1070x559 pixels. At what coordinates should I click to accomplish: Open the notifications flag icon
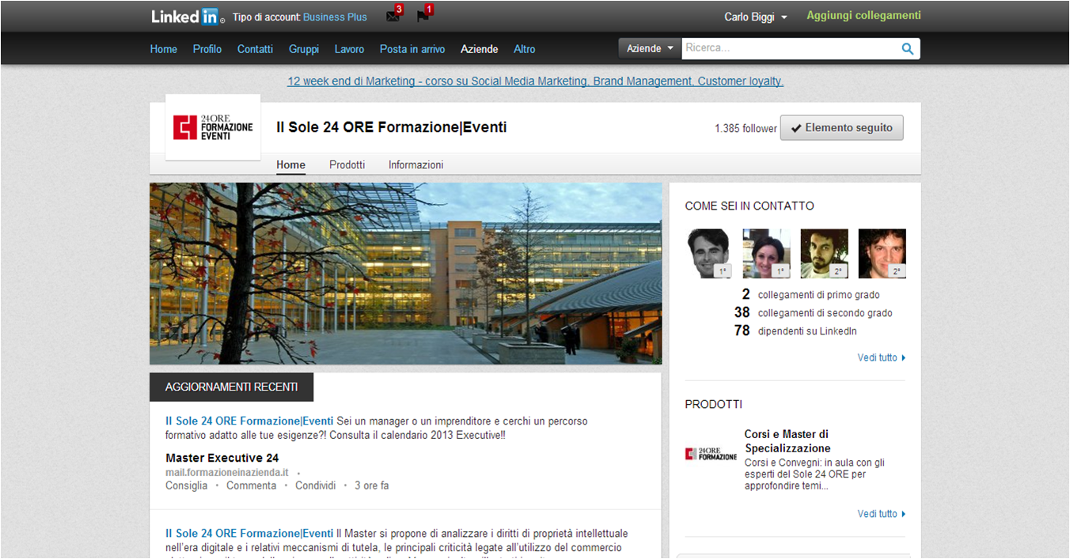pos(423,17)
